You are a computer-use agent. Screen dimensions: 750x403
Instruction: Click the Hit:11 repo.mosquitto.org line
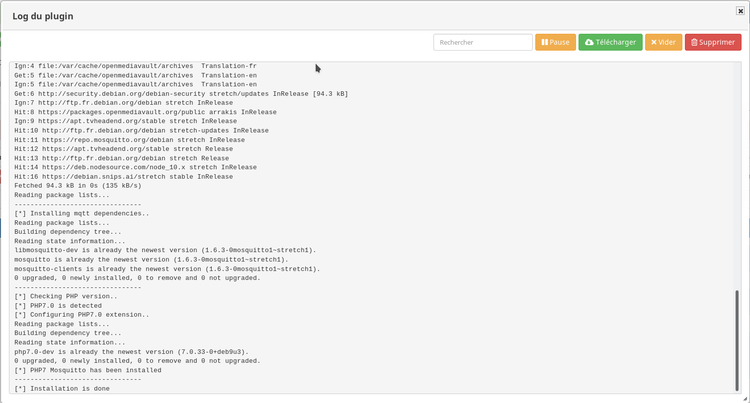(x=130, y=140)
